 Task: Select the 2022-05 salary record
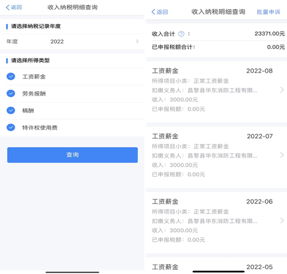[216, 266]
